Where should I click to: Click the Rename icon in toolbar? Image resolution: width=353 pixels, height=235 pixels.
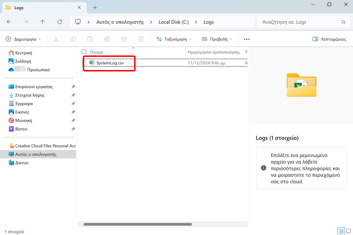point(107,39)
